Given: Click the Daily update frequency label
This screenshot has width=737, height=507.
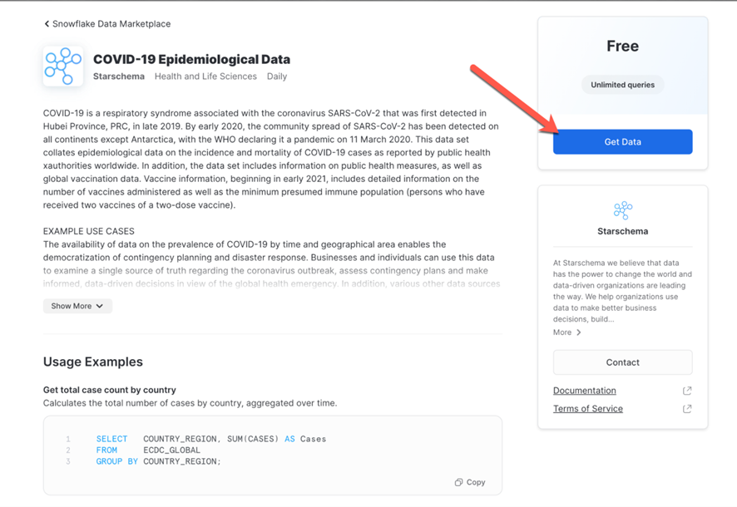Looking at the screenshot, I should coord(277,76).
